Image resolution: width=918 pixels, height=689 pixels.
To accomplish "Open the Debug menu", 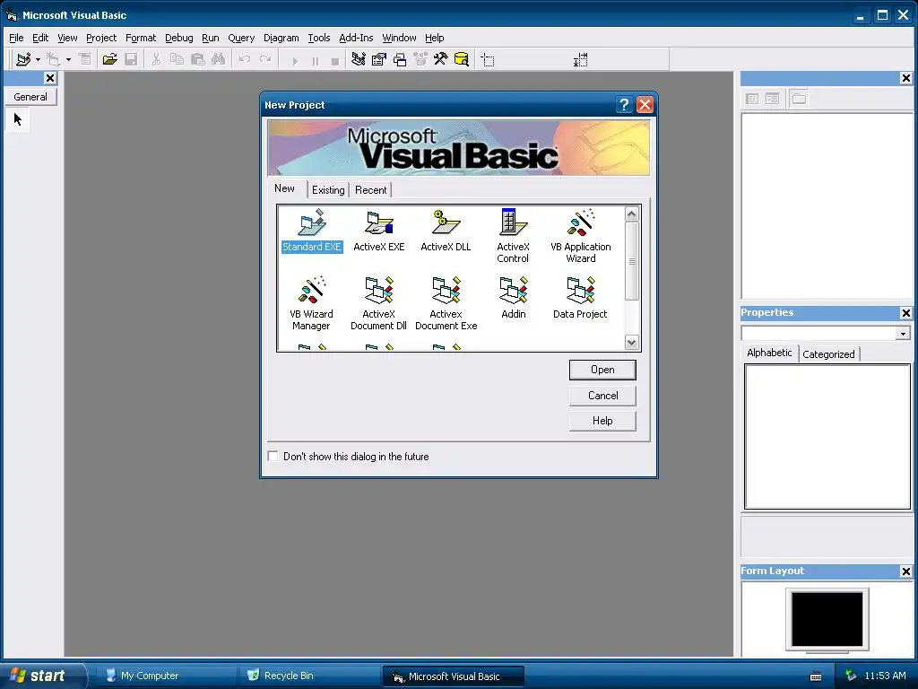I will click(x=179, y=38).
